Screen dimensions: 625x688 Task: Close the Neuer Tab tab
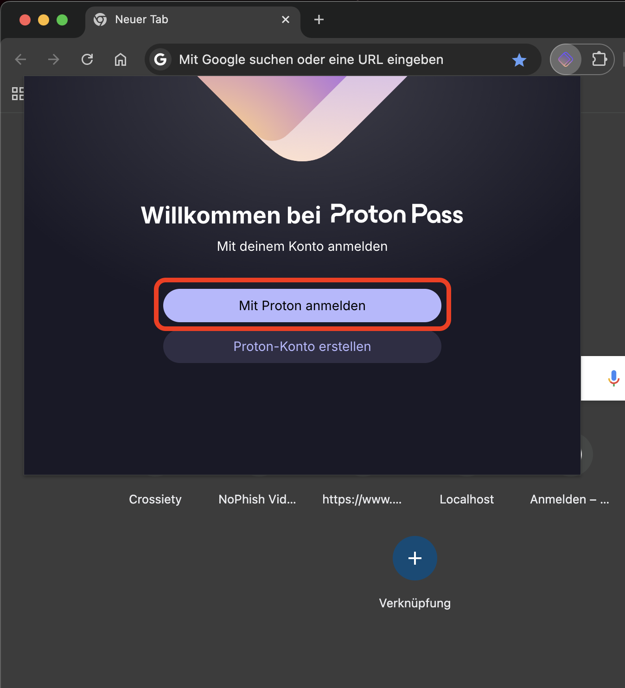coord(286,19)
